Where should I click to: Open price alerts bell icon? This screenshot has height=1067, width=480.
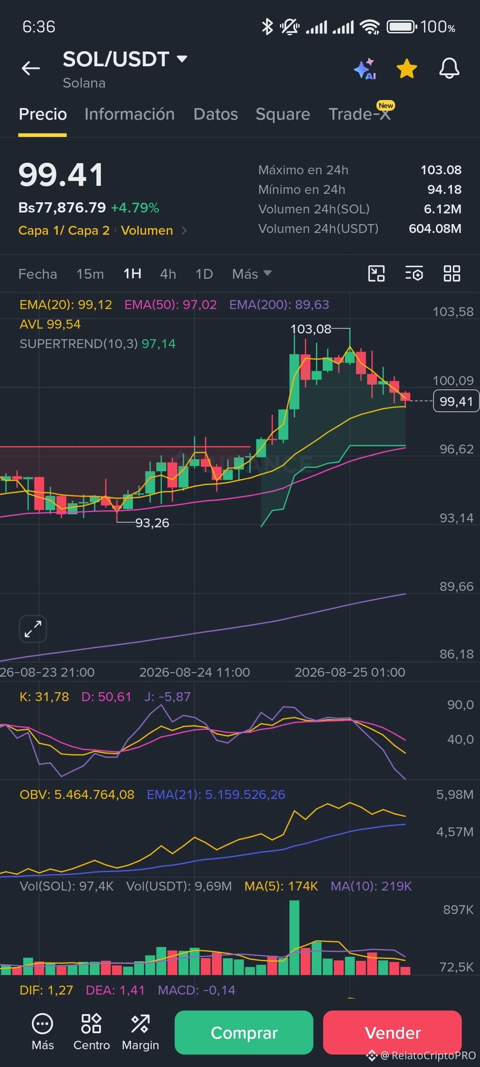(x=449, y=68)
